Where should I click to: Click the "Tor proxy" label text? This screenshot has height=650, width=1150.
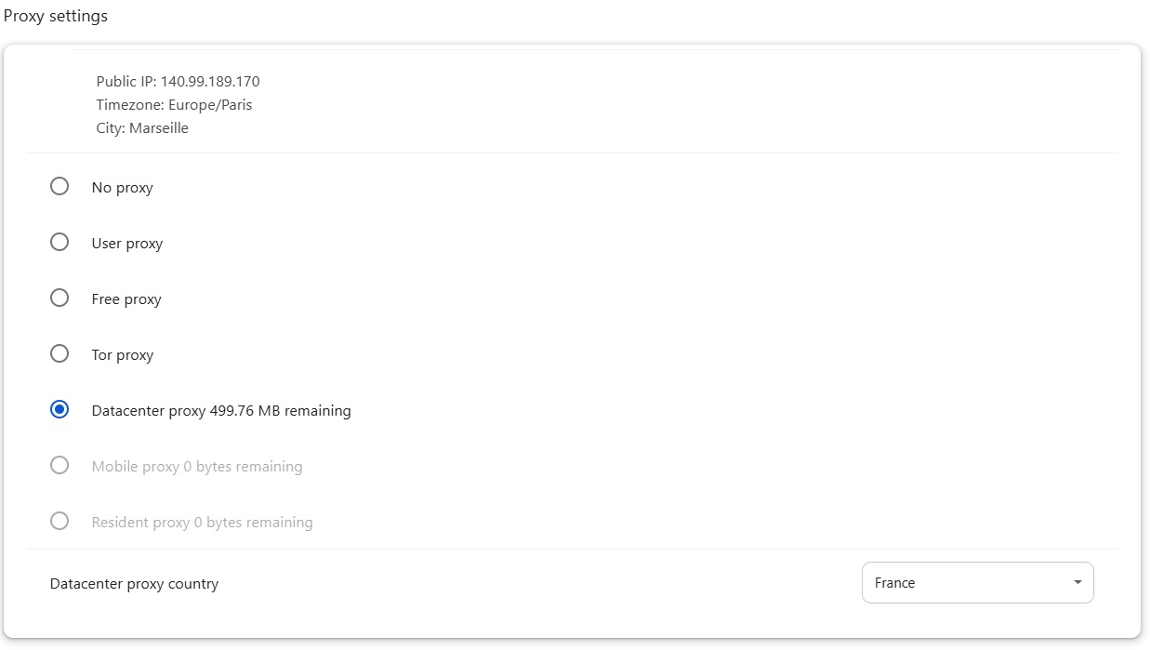click(x=123, y=355)
